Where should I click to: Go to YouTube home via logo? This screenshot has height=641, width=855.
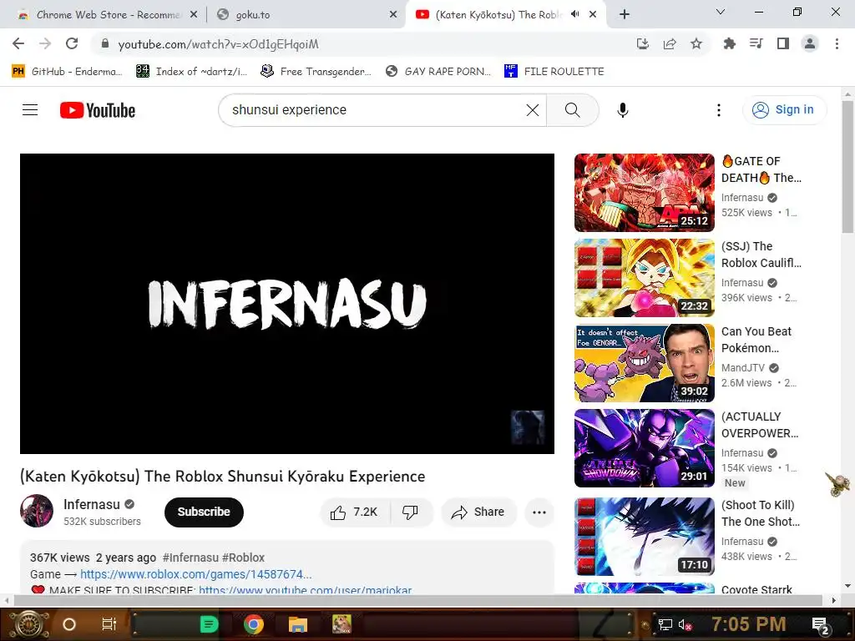98,110
